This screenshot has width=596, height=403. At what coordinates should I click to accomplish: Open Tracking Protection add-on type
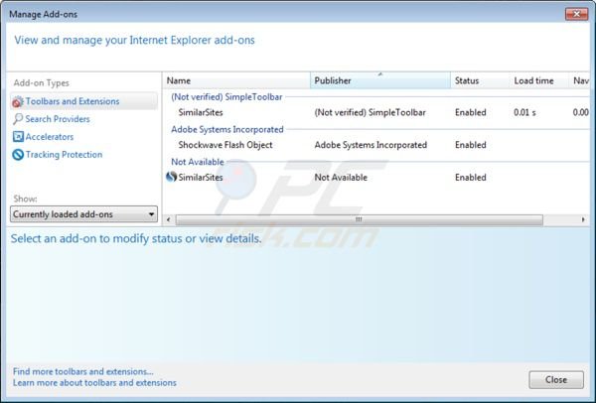[x=64, y=155]
